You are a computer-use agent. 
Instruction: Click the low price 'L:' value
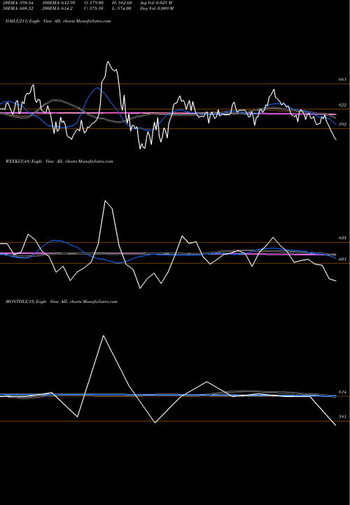tap(122, 8)
